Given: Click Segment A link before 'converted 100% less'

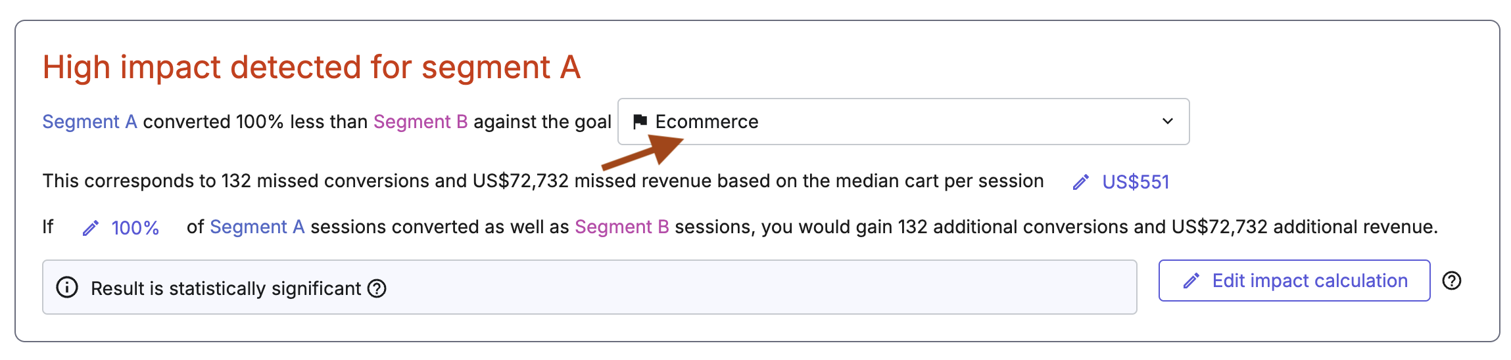Looking at the screenshot, I should 89,122.
